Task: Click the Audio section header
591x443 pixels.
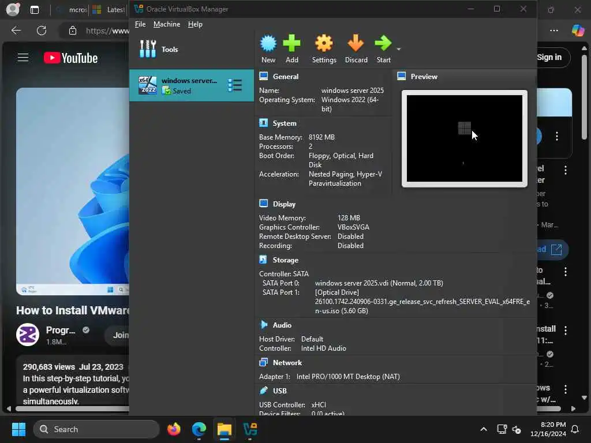Action: (282, 325)
